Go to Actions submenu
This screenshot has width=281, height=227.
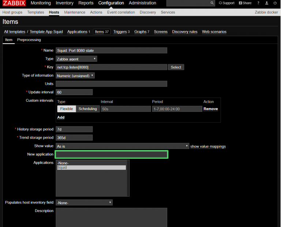(96, 12)
